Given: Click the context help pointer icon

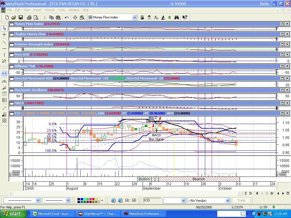Looking at the screenshot, I should [185, 17].
